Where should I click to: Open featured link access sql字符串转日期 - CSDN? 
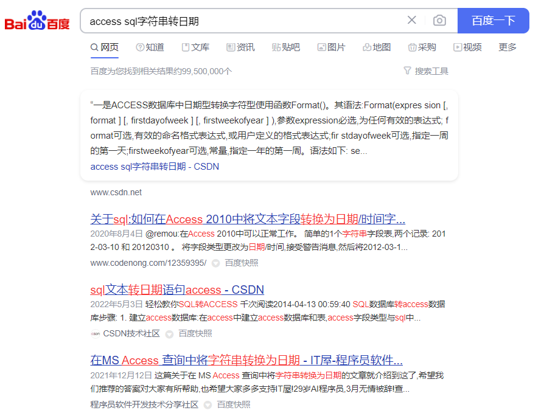[155, 167]
